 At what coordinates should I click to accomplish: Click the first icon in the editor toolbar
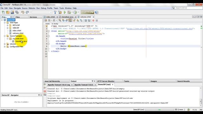pyautogui.click(x=46, y=20)
